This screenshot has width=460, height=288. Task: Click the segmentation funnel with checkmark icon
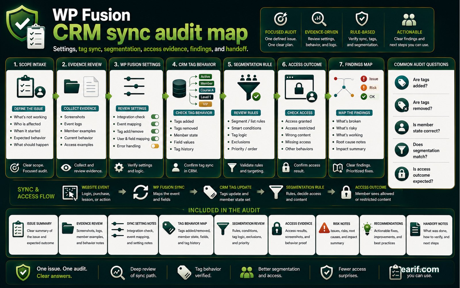[x=249, y=87]
